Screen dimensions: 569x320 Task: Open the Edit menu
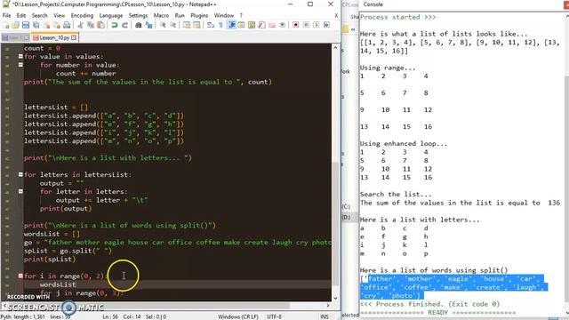[21, 16]
